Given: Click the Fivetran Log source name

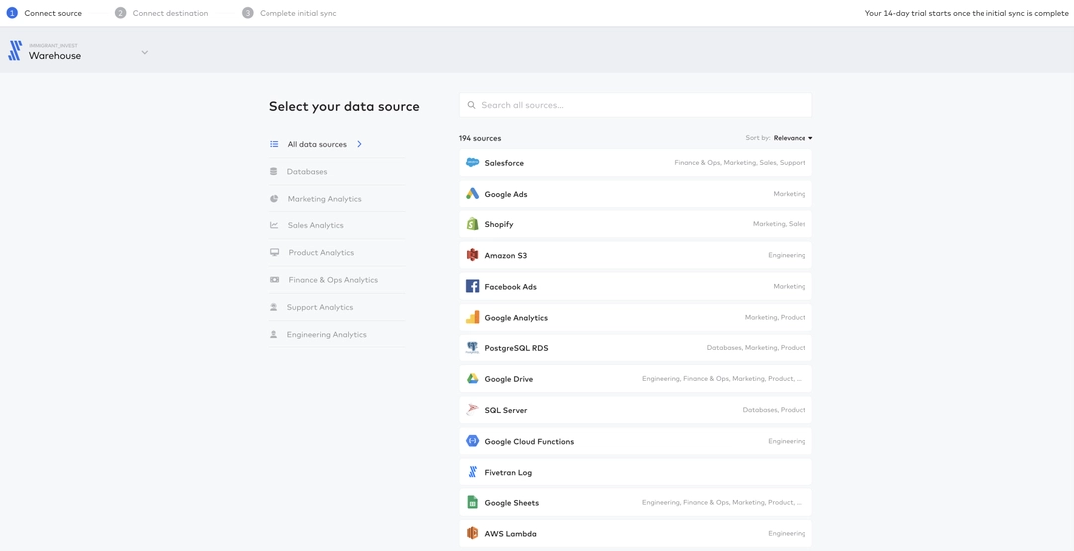Looking at the screenshot, I should tap(508, 472).
